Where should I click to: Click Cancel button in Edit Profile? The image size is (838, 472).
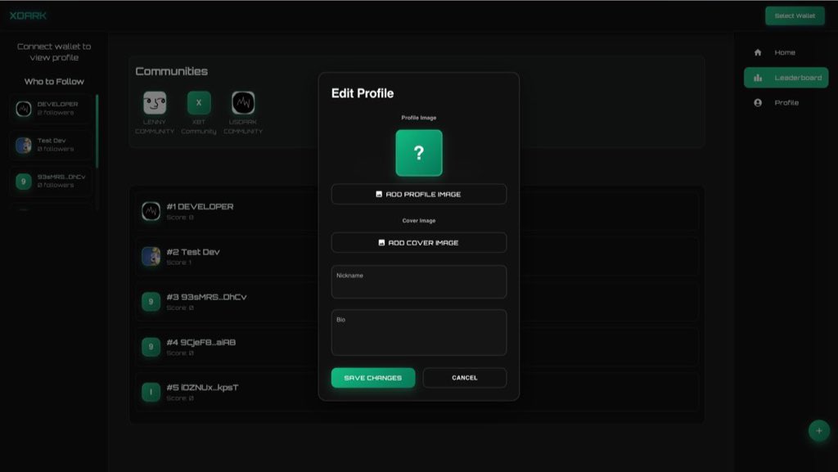point(465,378)
